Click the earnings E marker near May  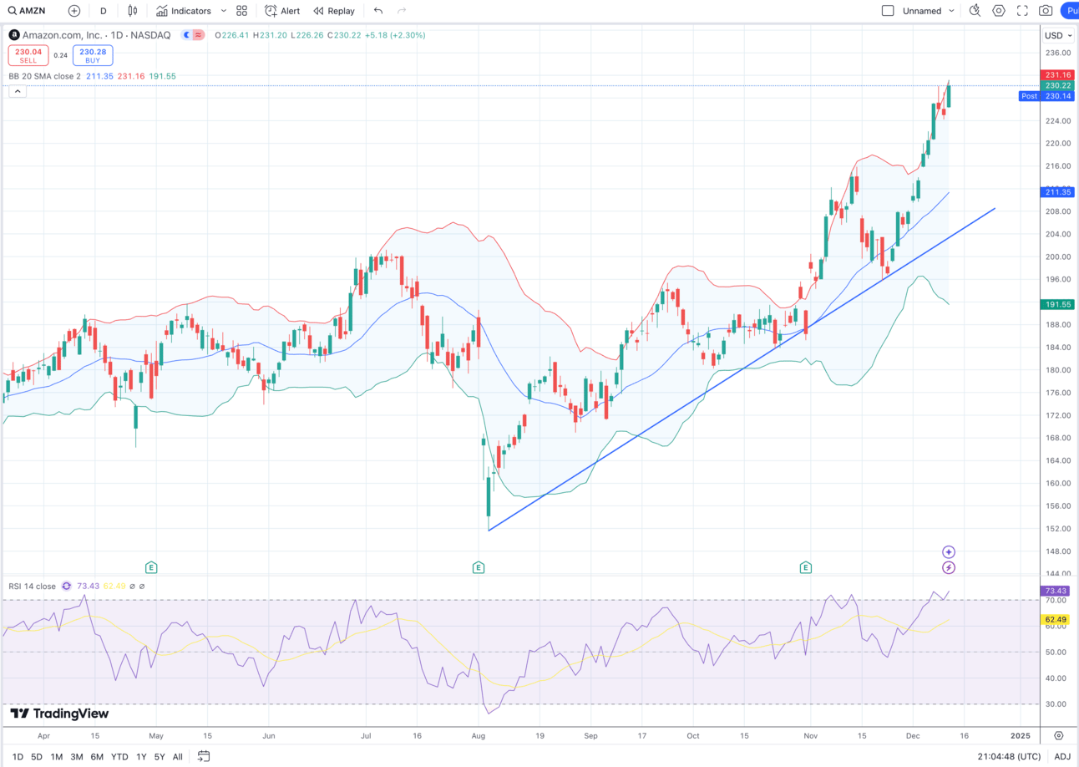coord(151,568)
